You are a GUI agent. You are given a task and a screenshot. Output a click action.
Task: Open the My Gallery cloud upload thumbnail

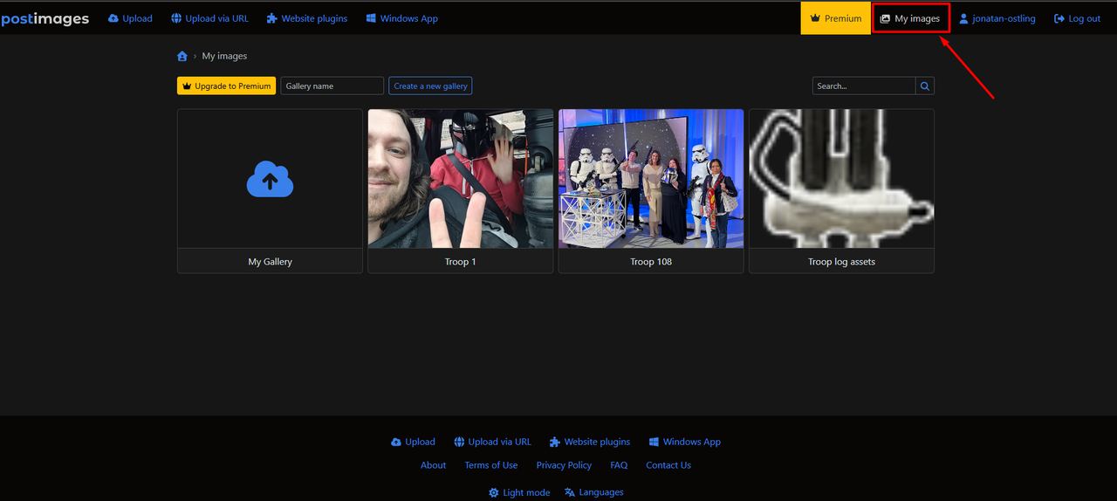(270, 179)
